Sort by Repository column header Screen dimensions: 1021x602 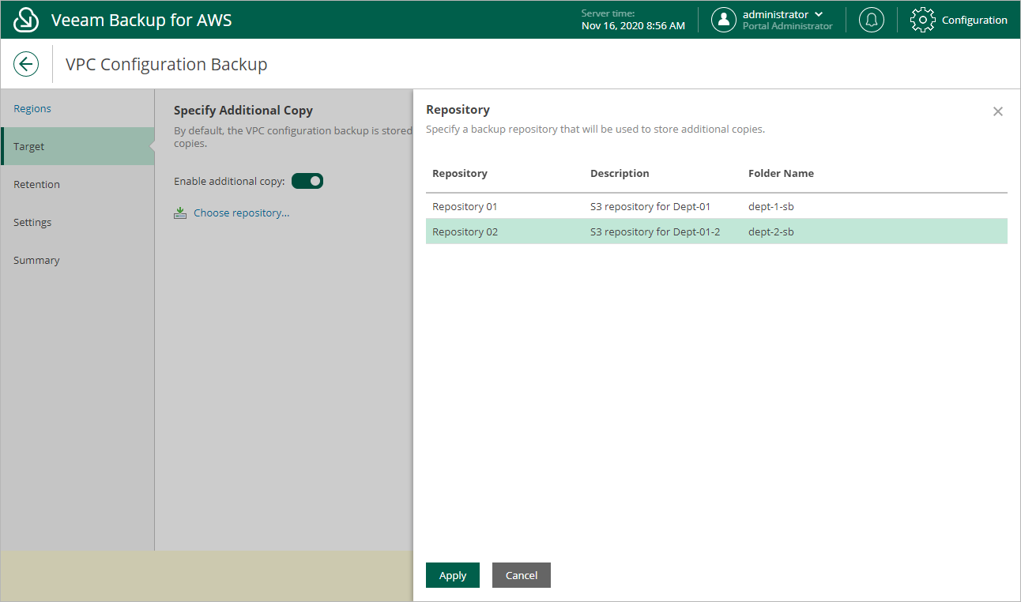(460, 173)
